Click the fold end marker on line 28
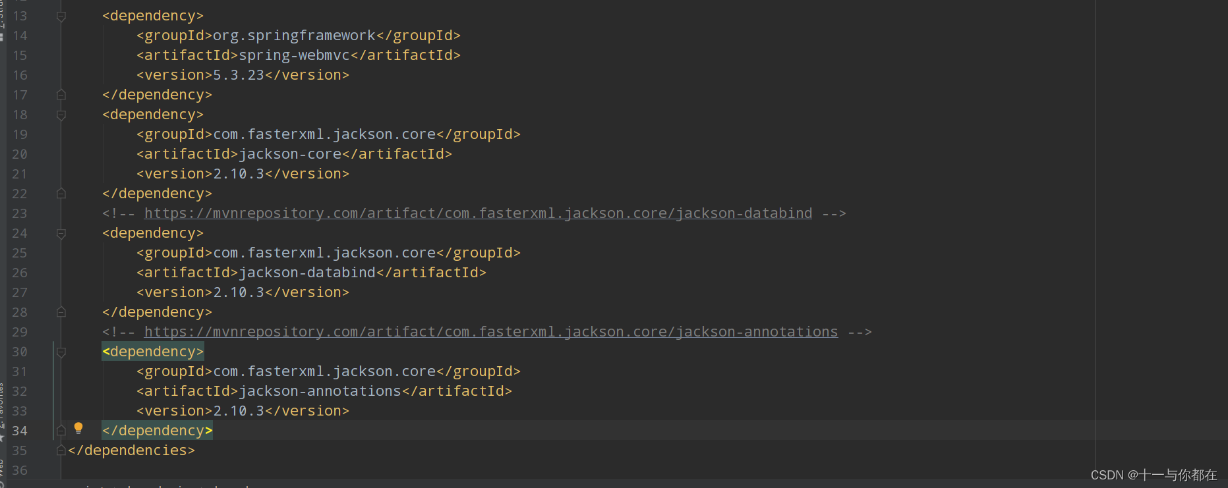 61,312
